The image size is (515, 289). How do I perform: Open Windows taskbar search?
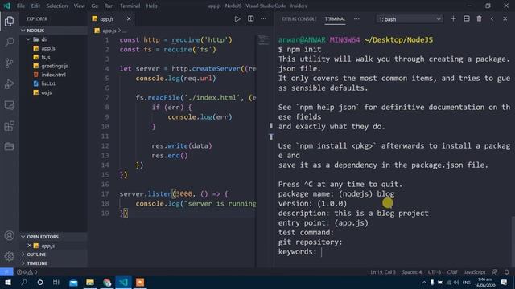(x=24, y=282)
